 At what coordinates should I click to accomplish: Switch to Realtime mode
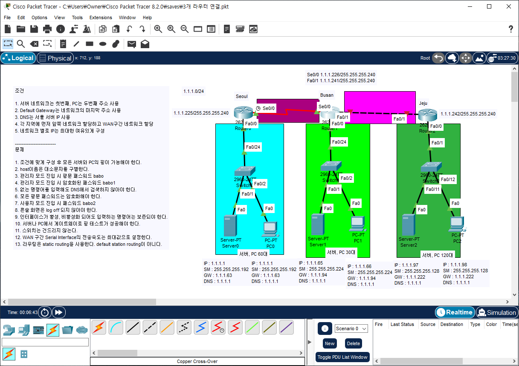455,312
